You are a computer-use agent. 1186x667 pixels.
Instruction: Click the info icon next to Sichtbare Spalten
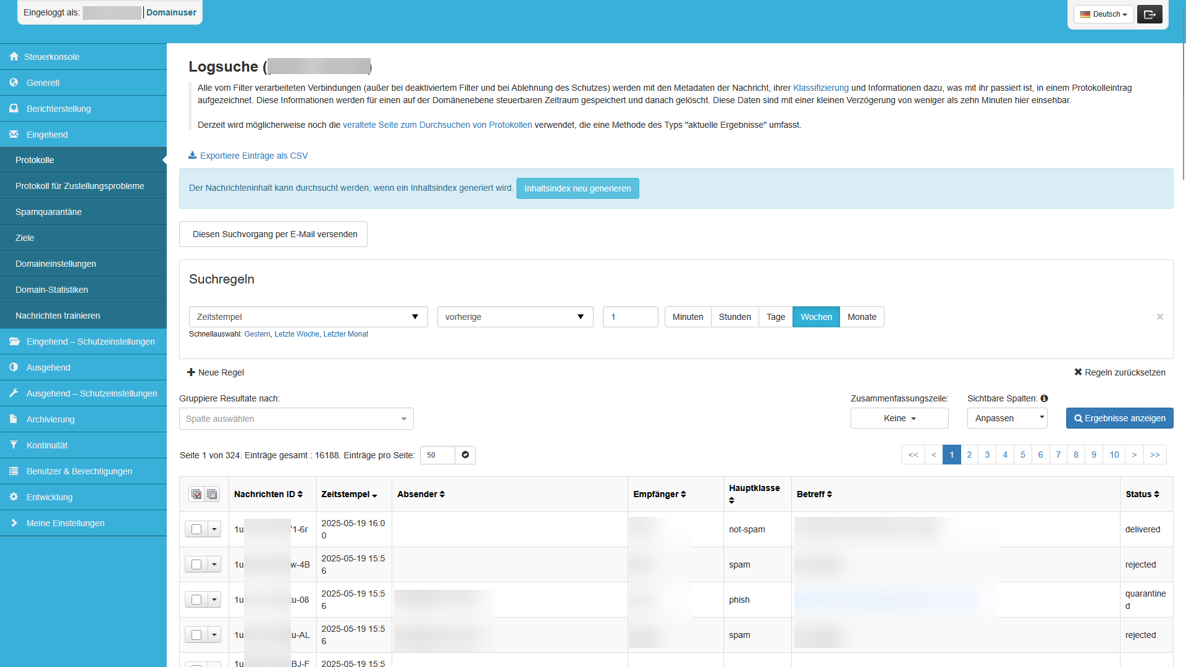tap(1044, 398)
